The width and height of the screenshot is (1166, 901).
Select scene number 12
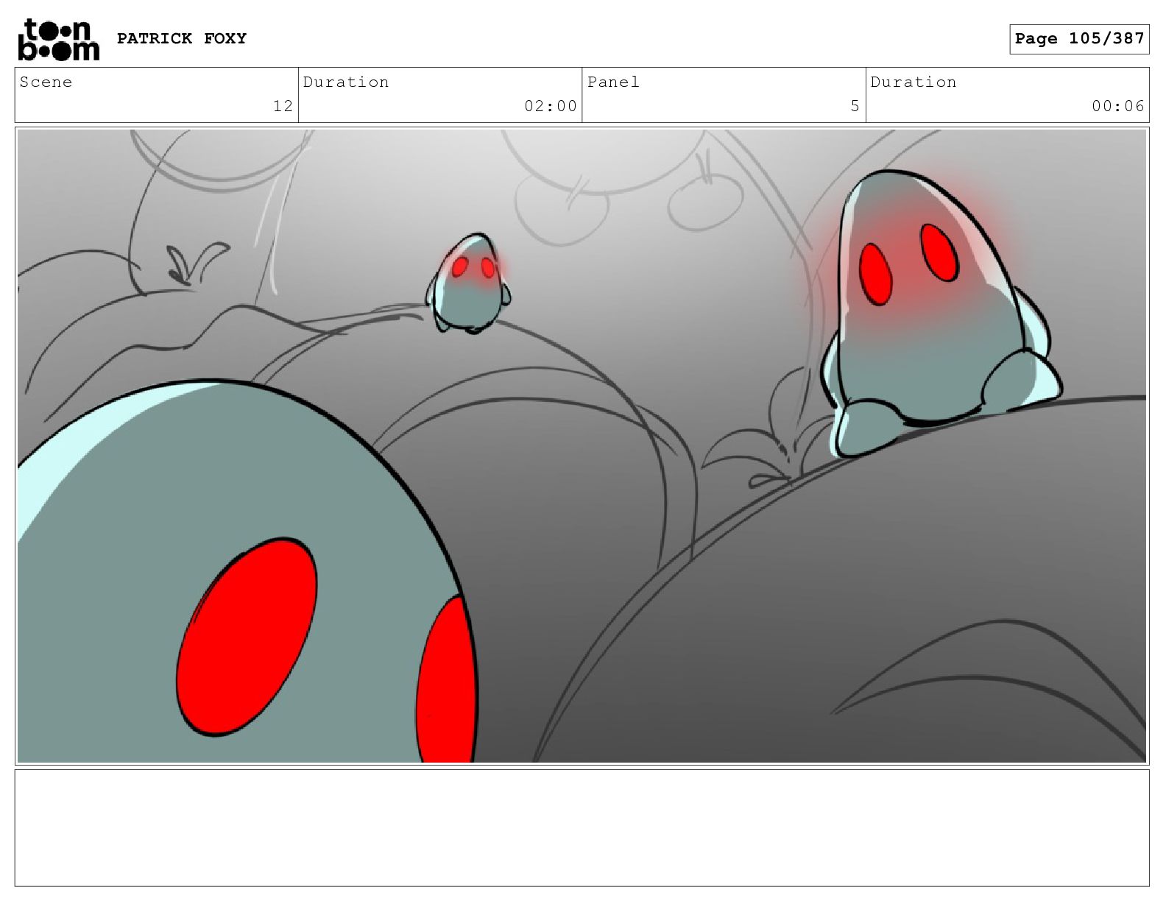point(283,106)
